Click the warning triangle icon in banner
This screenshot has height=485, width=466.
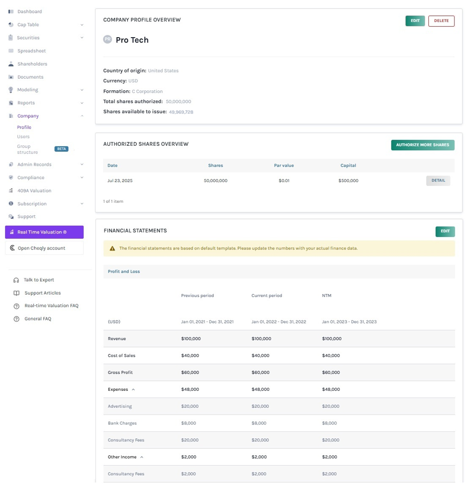pyautogui.click(x=112, y=248)
